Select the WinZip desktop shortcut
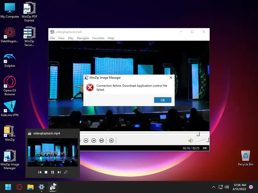The image size is (258, 193). coord(10,133)
